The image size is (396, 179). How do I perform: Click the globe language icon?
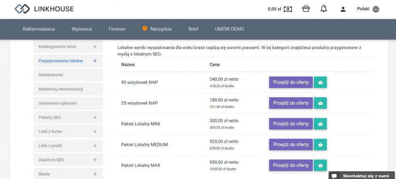click(x=376, y=9)
